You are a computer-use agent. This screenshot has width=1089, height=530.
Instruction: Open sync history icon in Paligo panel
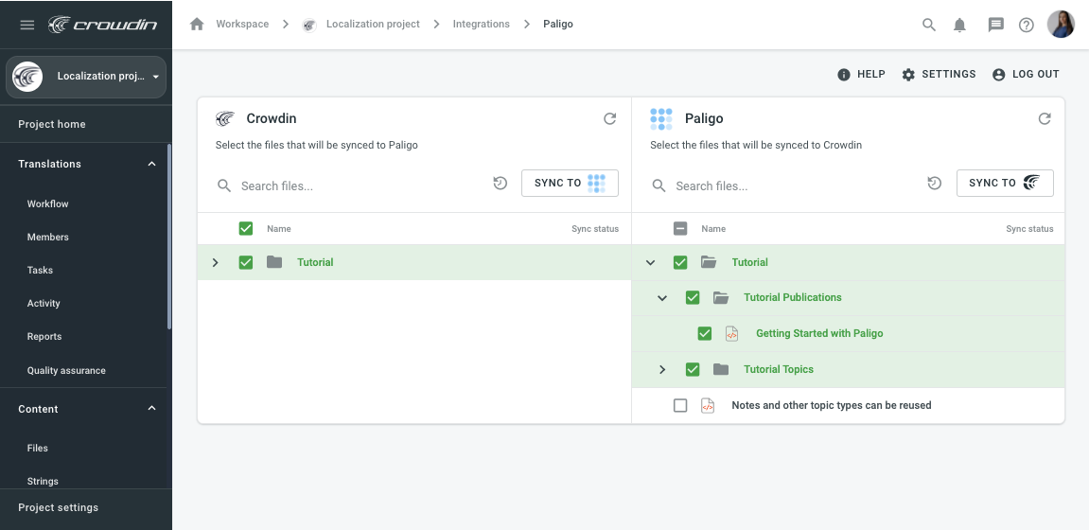[x=934, y=184]
